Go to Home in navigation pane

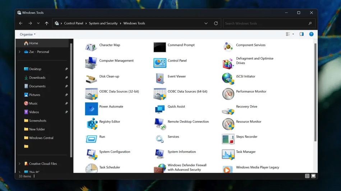[x=42, y=43]
